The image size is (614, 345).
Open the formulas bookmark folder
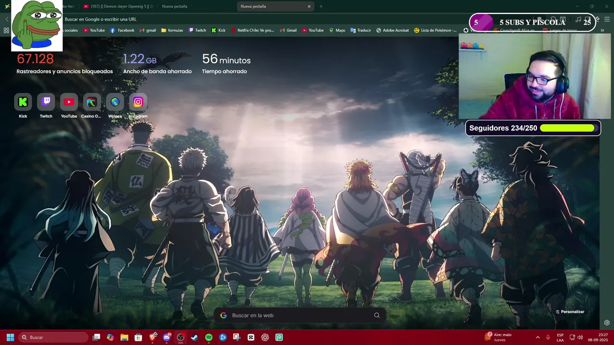172,30
